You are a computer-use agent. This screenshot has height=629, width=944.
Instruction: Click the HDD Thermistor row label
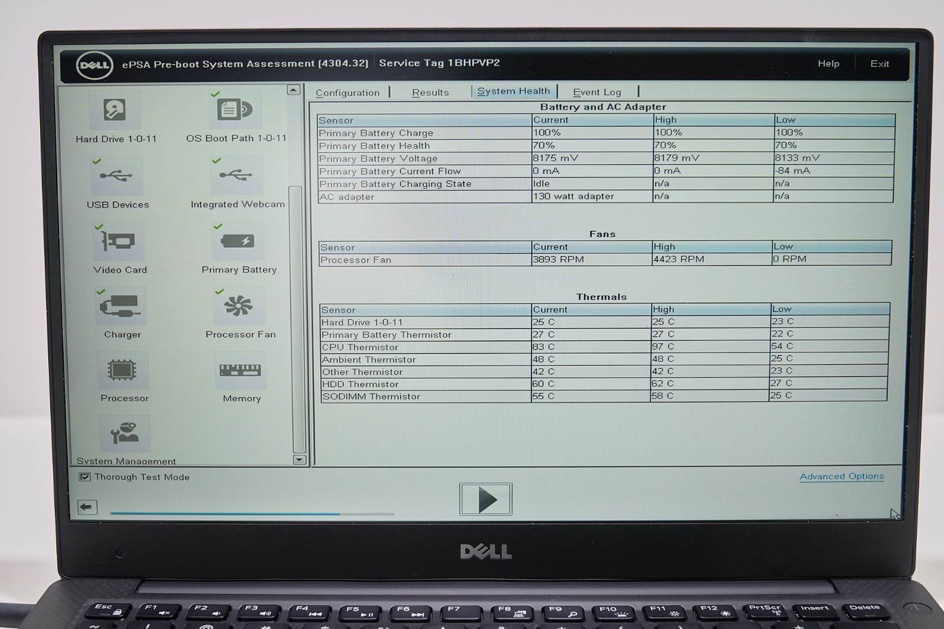click(360, 385)
